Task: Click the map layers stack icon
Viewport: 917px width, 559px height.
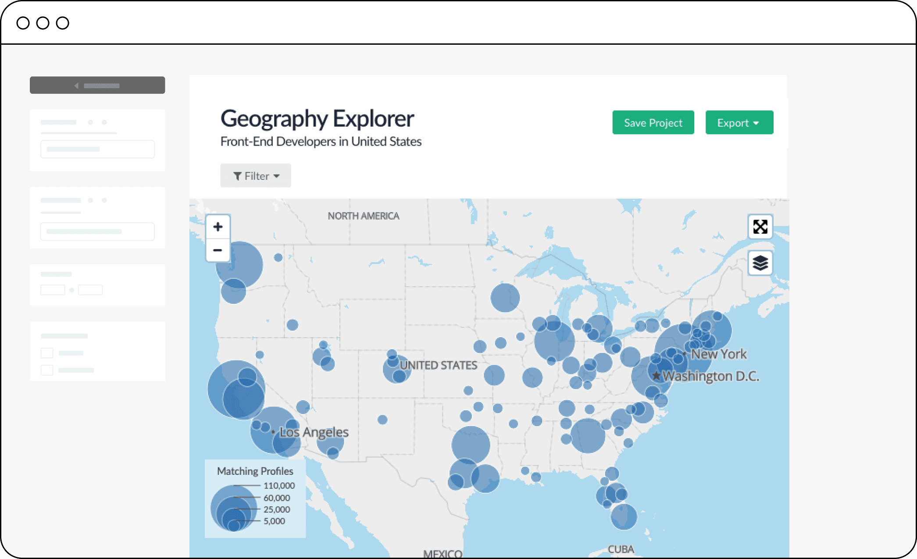Action: pos(760,262)
